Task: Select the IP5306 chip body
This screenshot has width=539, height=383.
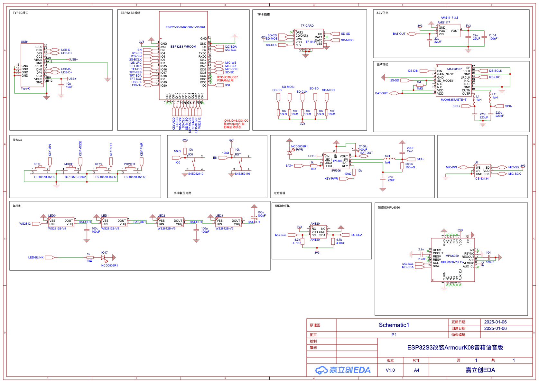Action: pyautogui.click(x=336, y=161)
